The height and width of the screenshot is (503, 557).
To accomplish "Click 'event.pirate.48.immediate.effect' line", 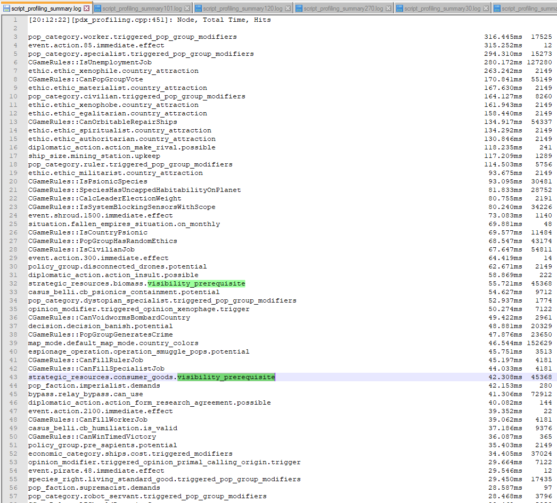I will pos(96,471).
